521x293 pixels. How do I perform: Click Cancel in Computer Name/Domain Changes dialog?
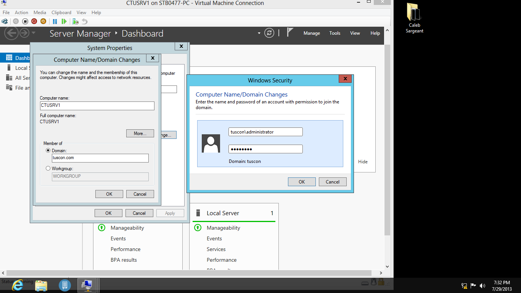click(x=140, y=194)
